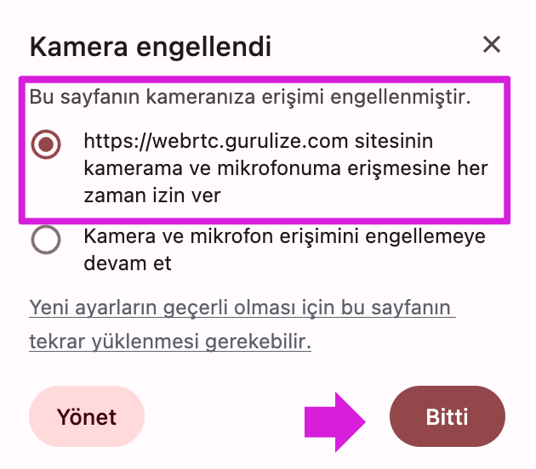536x469 pixels.
Task: Click the magenta arrow pointing to Bitti
Action: [335, 422]
